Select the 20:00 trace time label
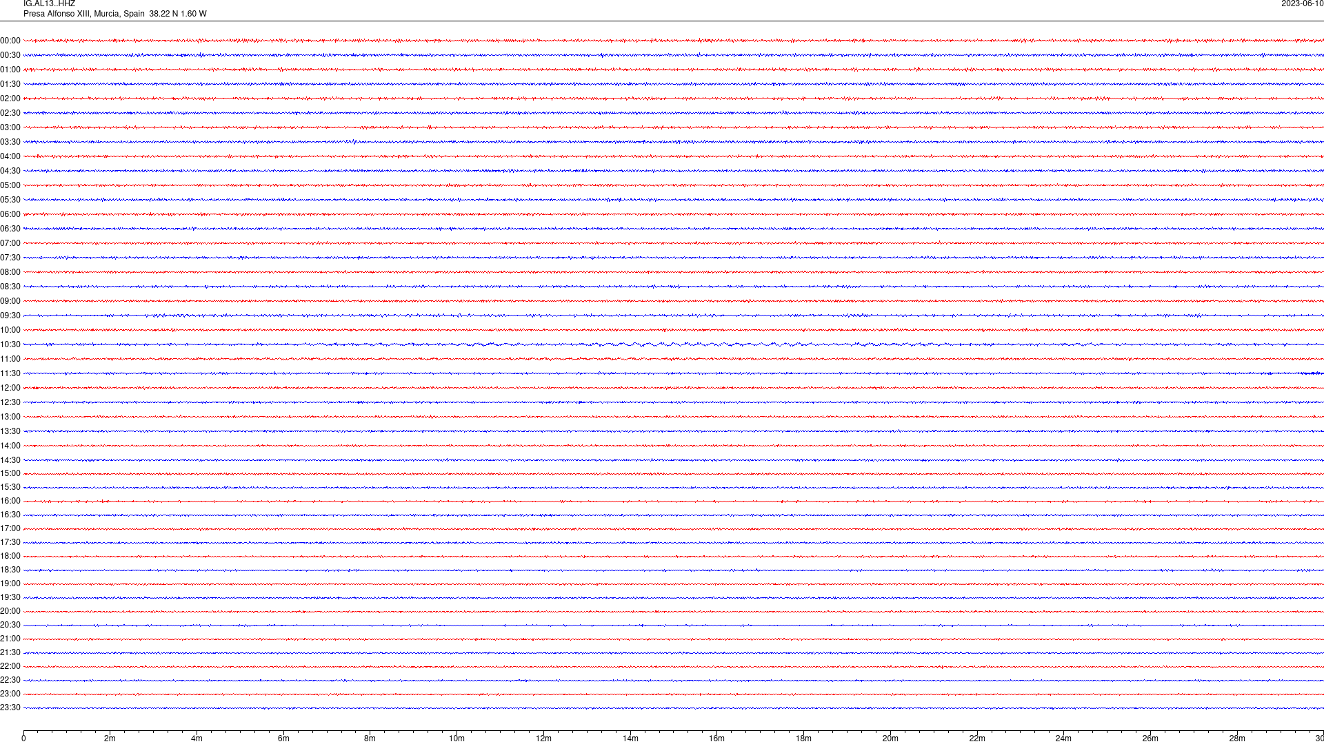 pos(10,611)
